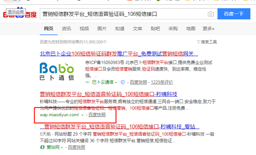
Task: Go to the 文库 tab
Action: [x=138, y=29]
